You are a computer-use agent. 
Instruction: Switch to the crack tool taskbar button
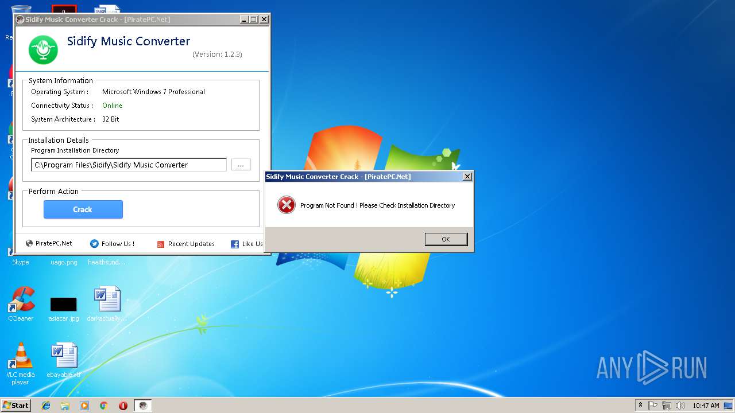pyautogui.click(x=143, y=406)
